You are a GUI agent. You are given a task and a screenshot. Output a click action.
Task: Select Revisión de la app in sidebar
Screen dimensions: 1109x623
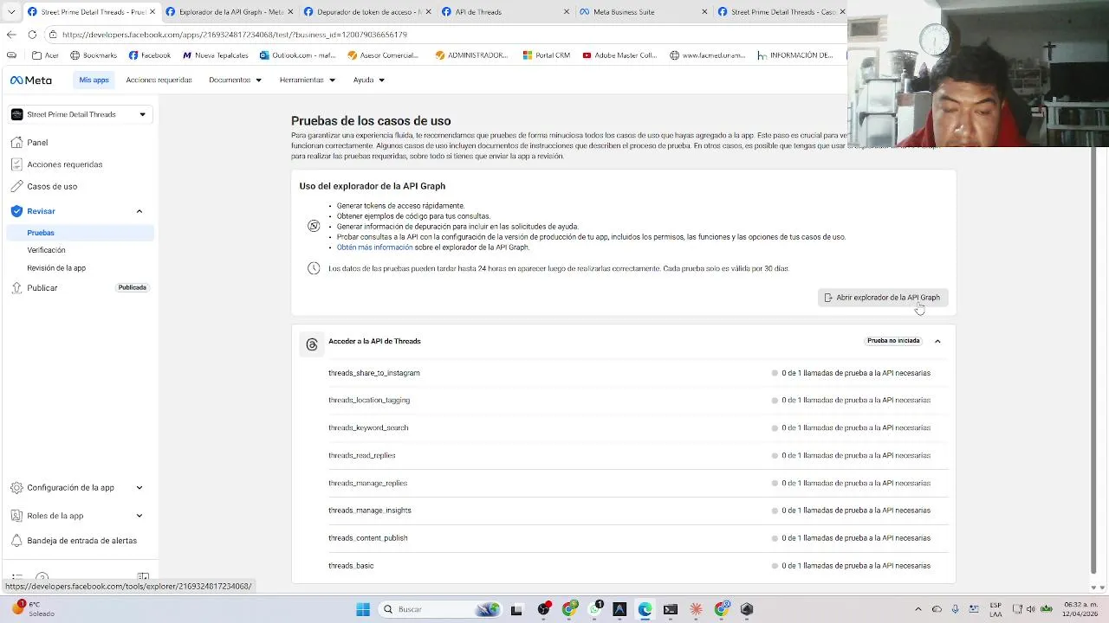click(x=56, y=268)
